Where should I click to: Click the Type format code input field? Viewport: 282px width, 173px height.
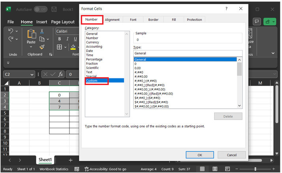pyautogui.click(x=187, y=53)
